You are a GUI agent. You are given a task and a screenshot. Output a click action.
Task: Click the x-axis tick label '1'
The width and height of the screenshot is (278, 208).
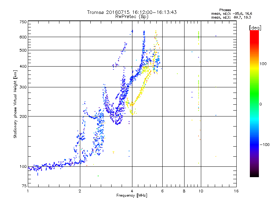[x=28, y=191]
